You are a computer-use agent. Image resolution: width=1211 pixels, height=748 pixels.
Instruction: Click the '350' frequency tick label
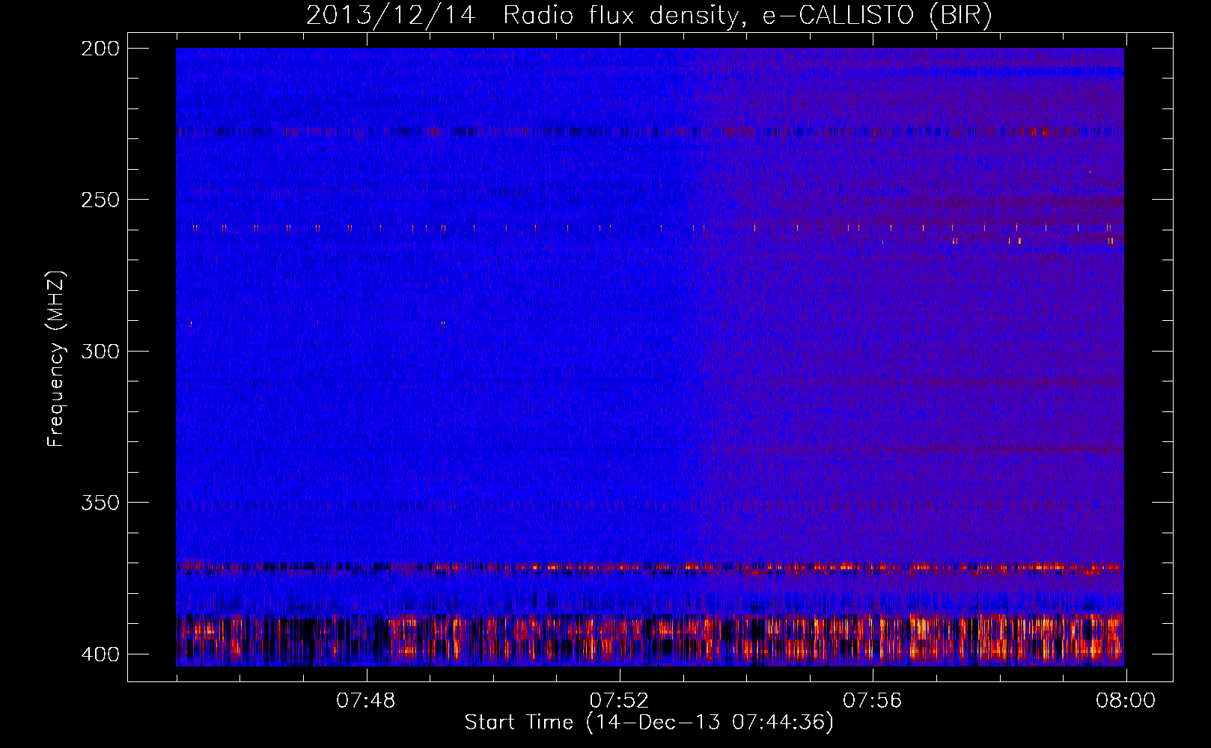pos(100,503)
